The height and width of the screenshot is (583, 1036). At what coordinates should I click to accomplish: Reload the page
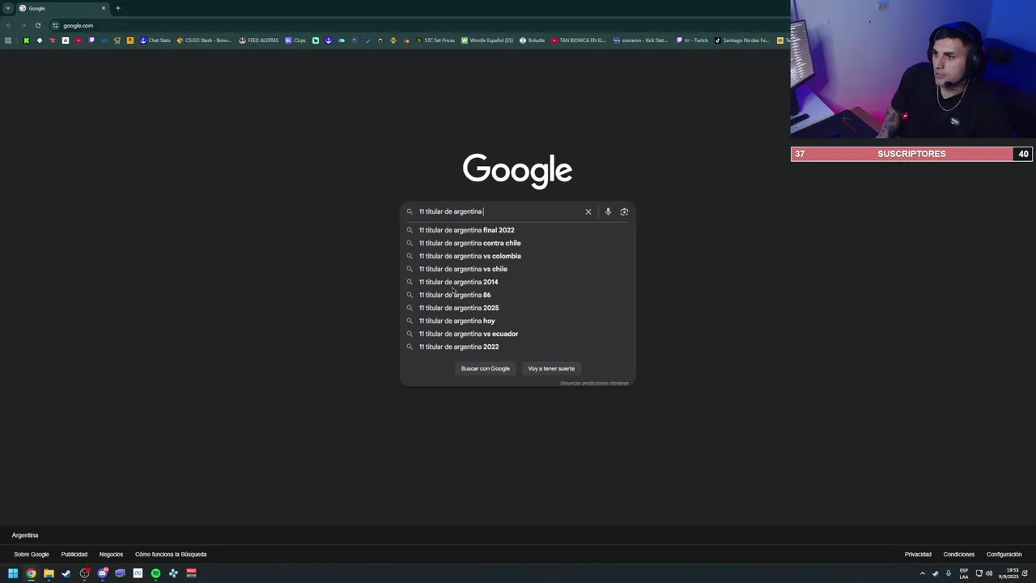coord(37,25)
